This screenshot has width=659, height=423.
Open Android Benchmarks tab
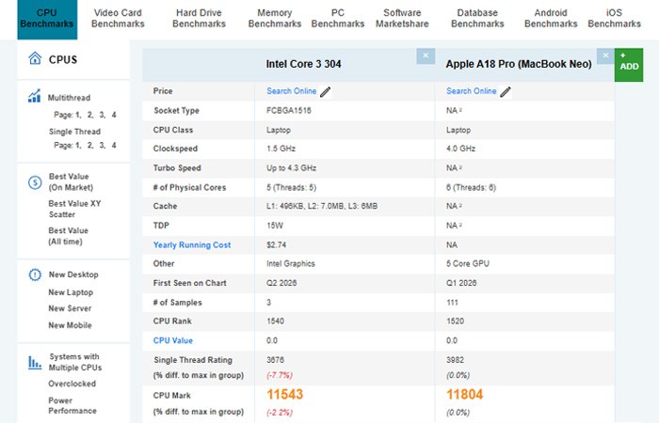click(x=551, y=19)
